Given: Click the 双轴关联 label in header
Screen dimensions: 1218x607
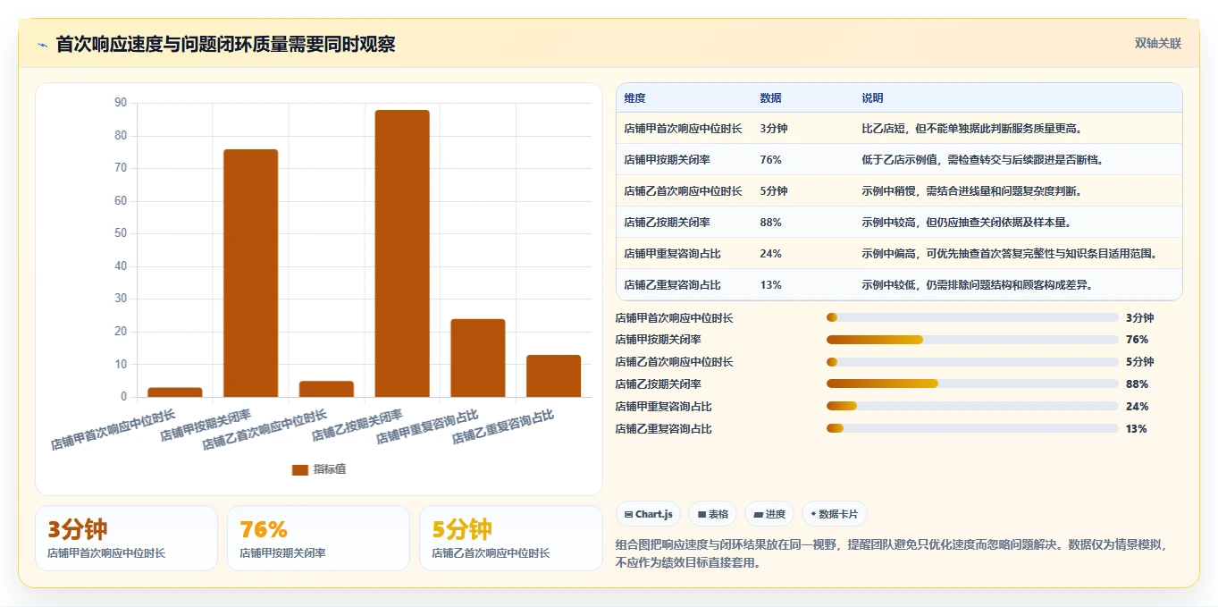Looking at the screenshot, I should 1158,44.
